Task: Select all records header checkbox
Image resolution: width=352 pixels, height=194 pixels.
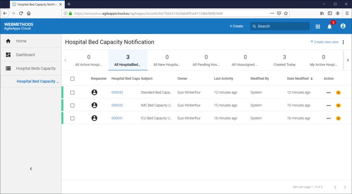Action: 72,78
